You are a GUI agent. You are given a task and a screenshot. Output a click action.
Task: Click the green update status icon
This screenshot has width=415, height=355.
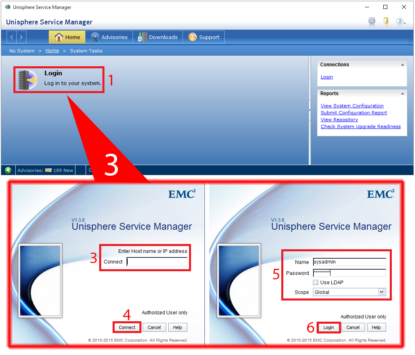click(8, 170)
